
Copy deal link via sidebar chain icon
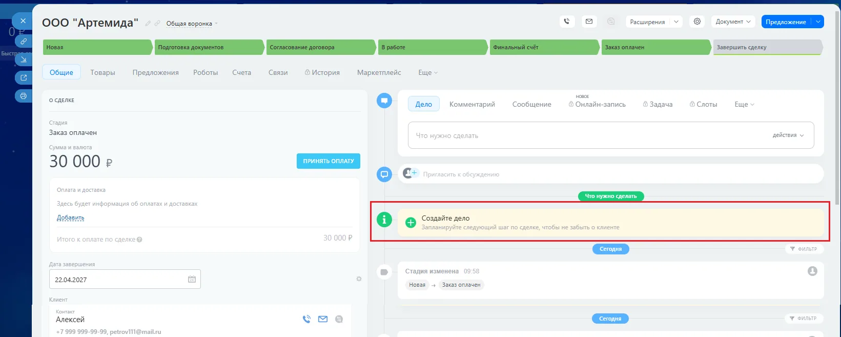pyautogui.click(x=24, y=41)
